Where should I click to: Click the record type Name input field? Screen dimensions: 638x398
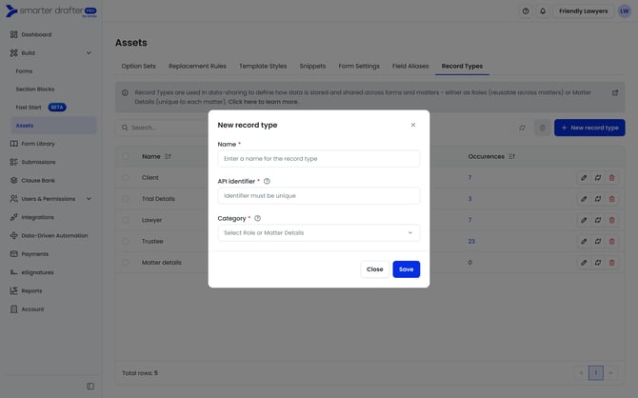coord(318,159)
